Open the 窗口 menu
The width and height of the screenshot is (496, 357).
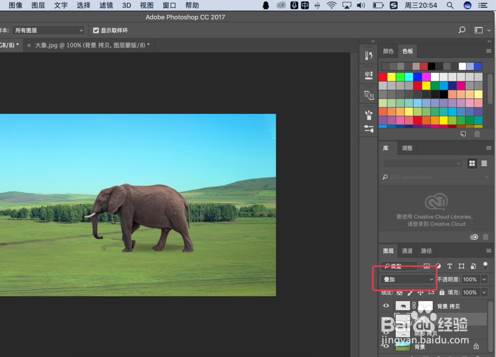pos(169,5)
